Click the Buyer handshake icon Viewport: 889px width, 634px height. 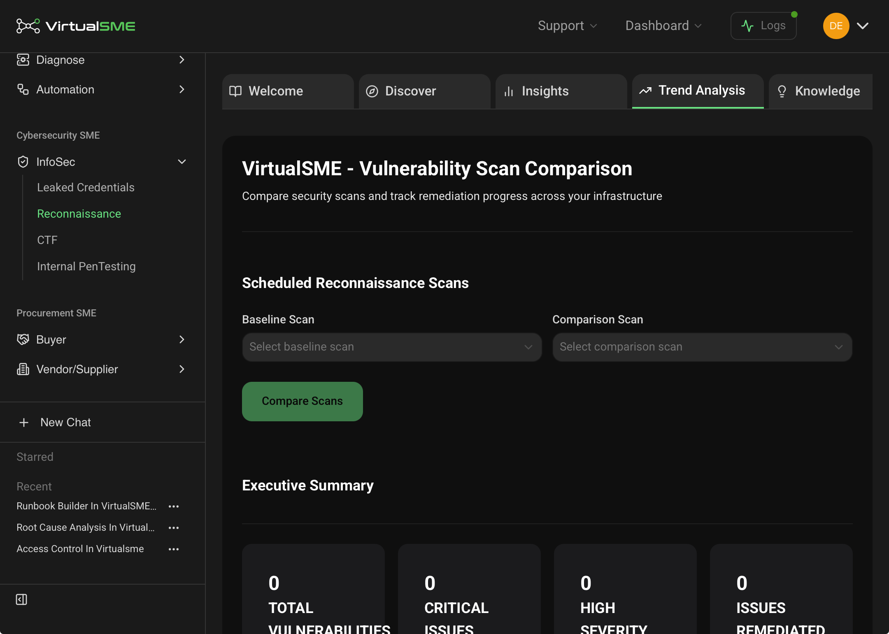(x=23, y=339)
